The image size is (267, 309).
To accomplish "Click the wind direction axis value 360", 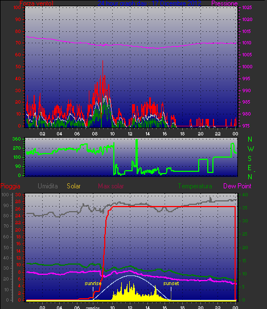I will tap(17, 139).
